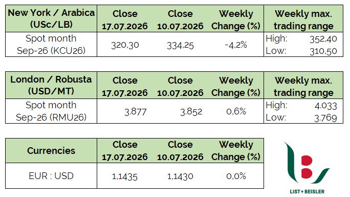Select the EUR : USD row label
Screen dimensions: 350x197
tap(51, 176)
